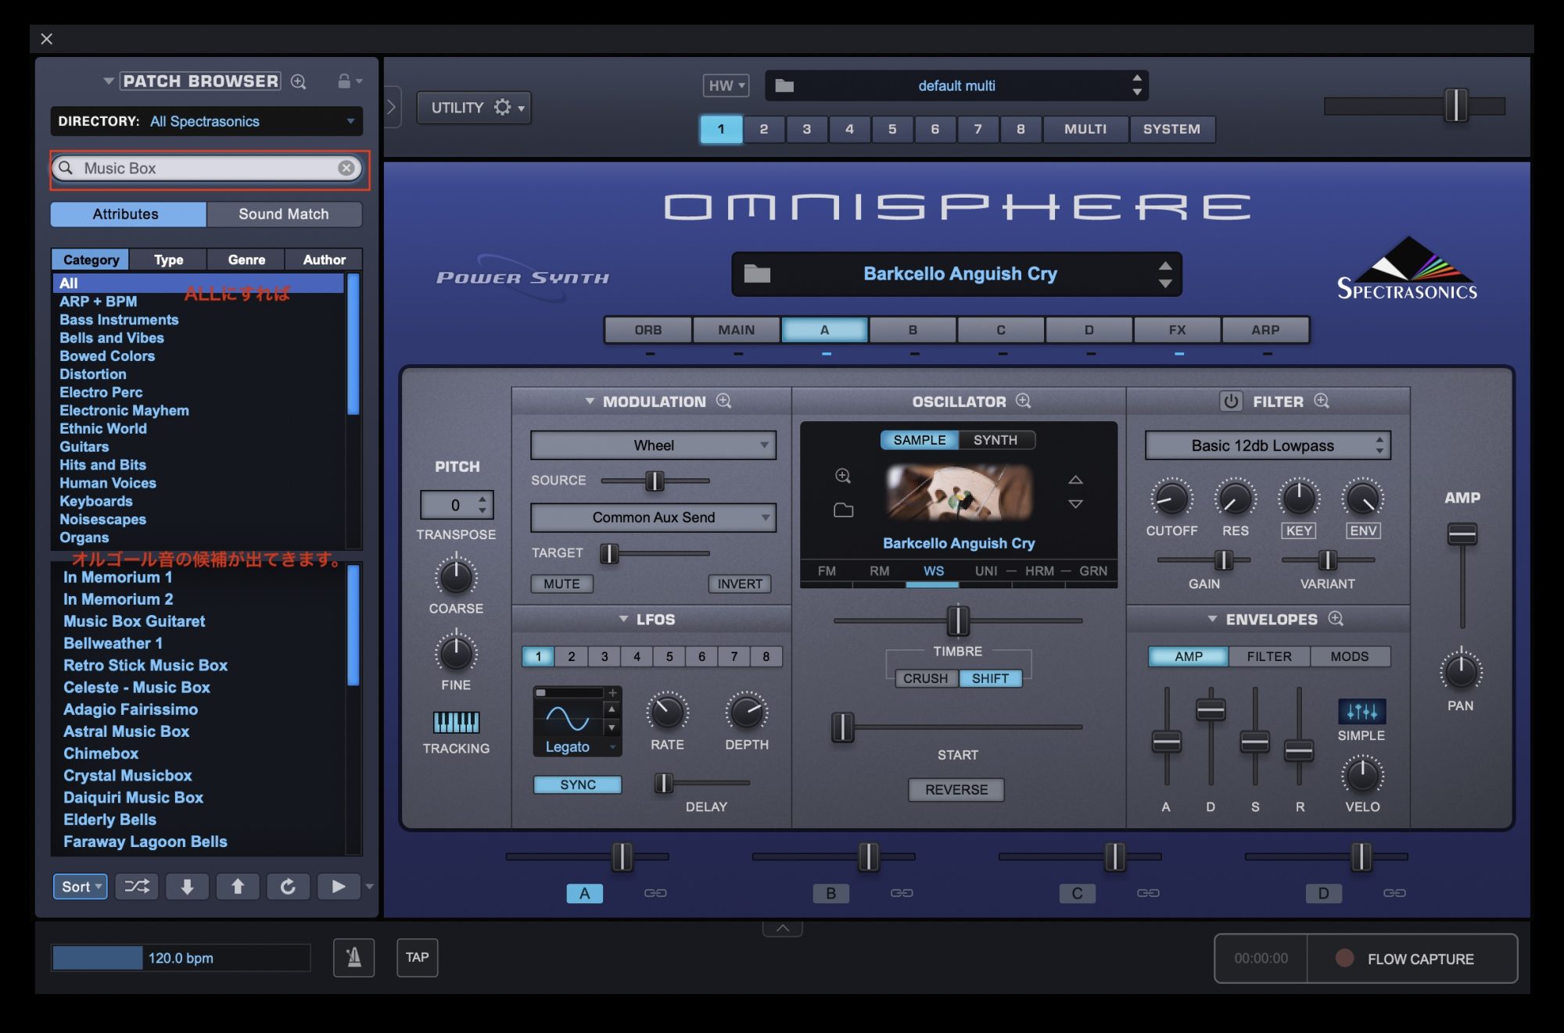Audition the patch with play button

click(x=338, y=886)
